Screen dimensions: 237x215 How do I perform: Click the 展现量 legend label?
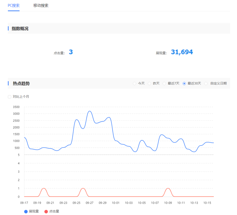(34, 211)
